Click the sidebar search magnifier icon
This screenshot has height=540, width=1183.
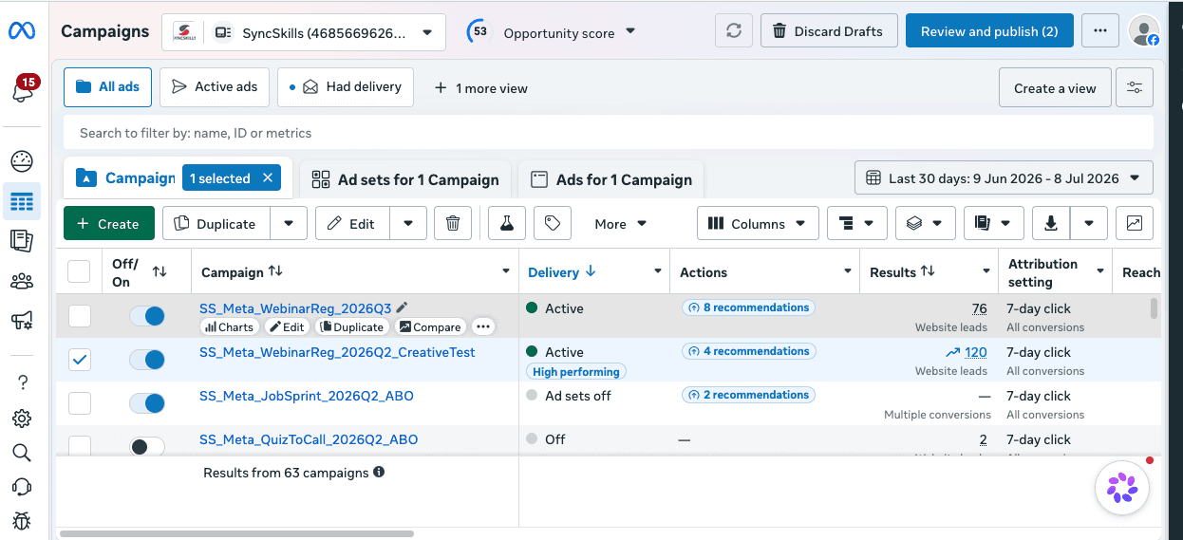[22, 452]
